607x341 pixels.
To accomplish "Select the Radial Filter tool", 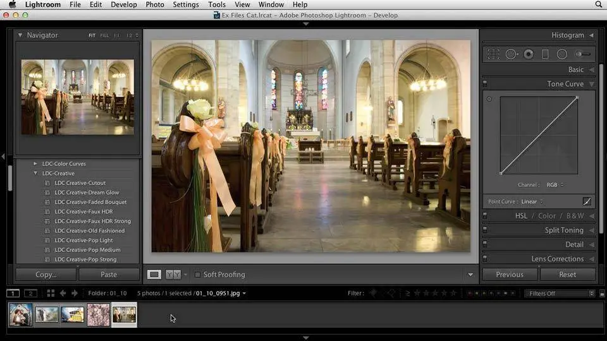I will pyautogui.click(x=561, y=54).
